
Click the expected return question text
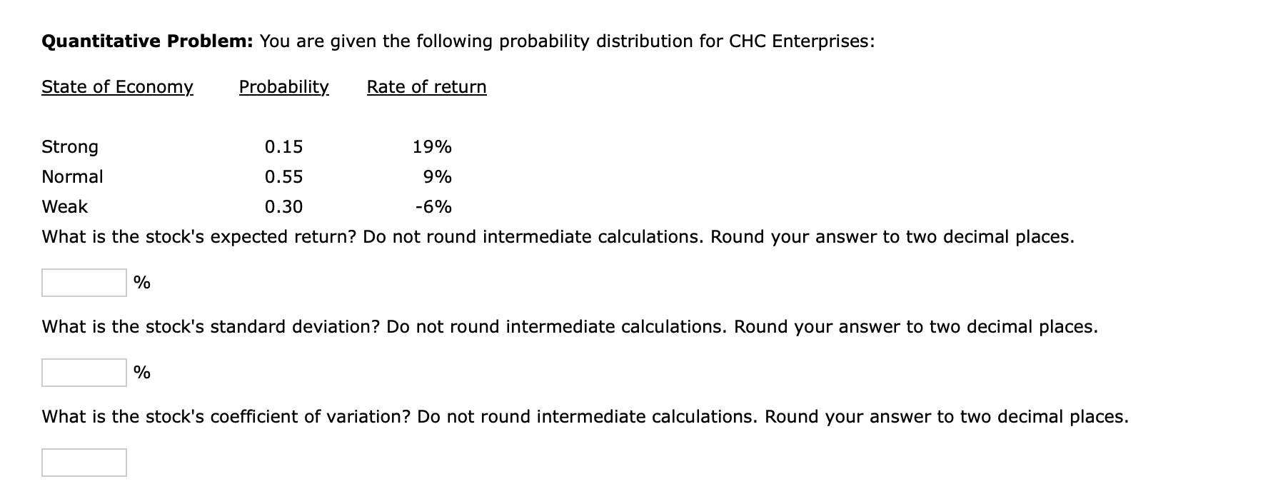(557, 237)
